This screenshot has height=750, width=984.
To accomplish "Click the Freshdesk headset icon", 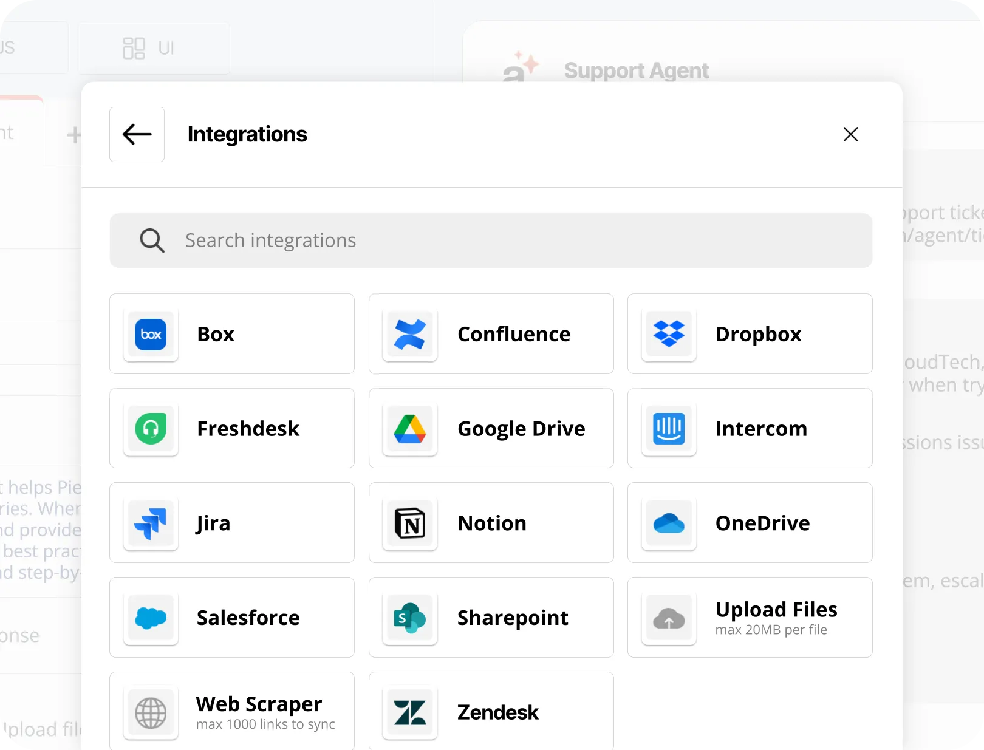I will (151, 428).
